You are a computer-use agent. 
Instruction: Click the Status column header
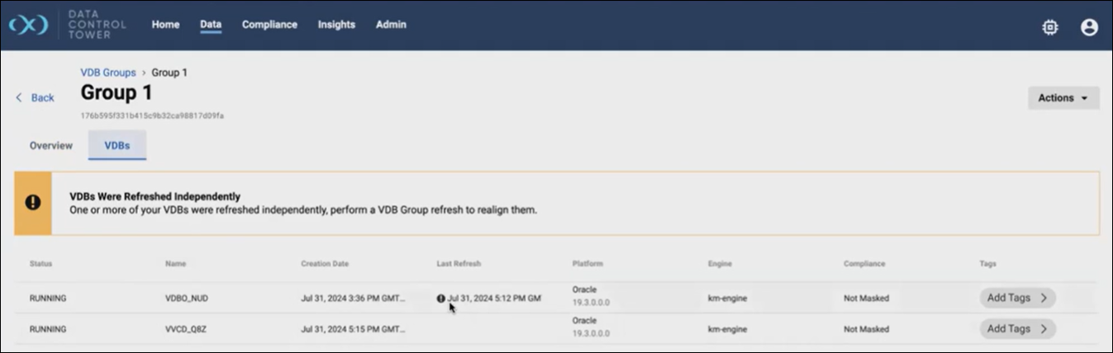tap(40, 264)
